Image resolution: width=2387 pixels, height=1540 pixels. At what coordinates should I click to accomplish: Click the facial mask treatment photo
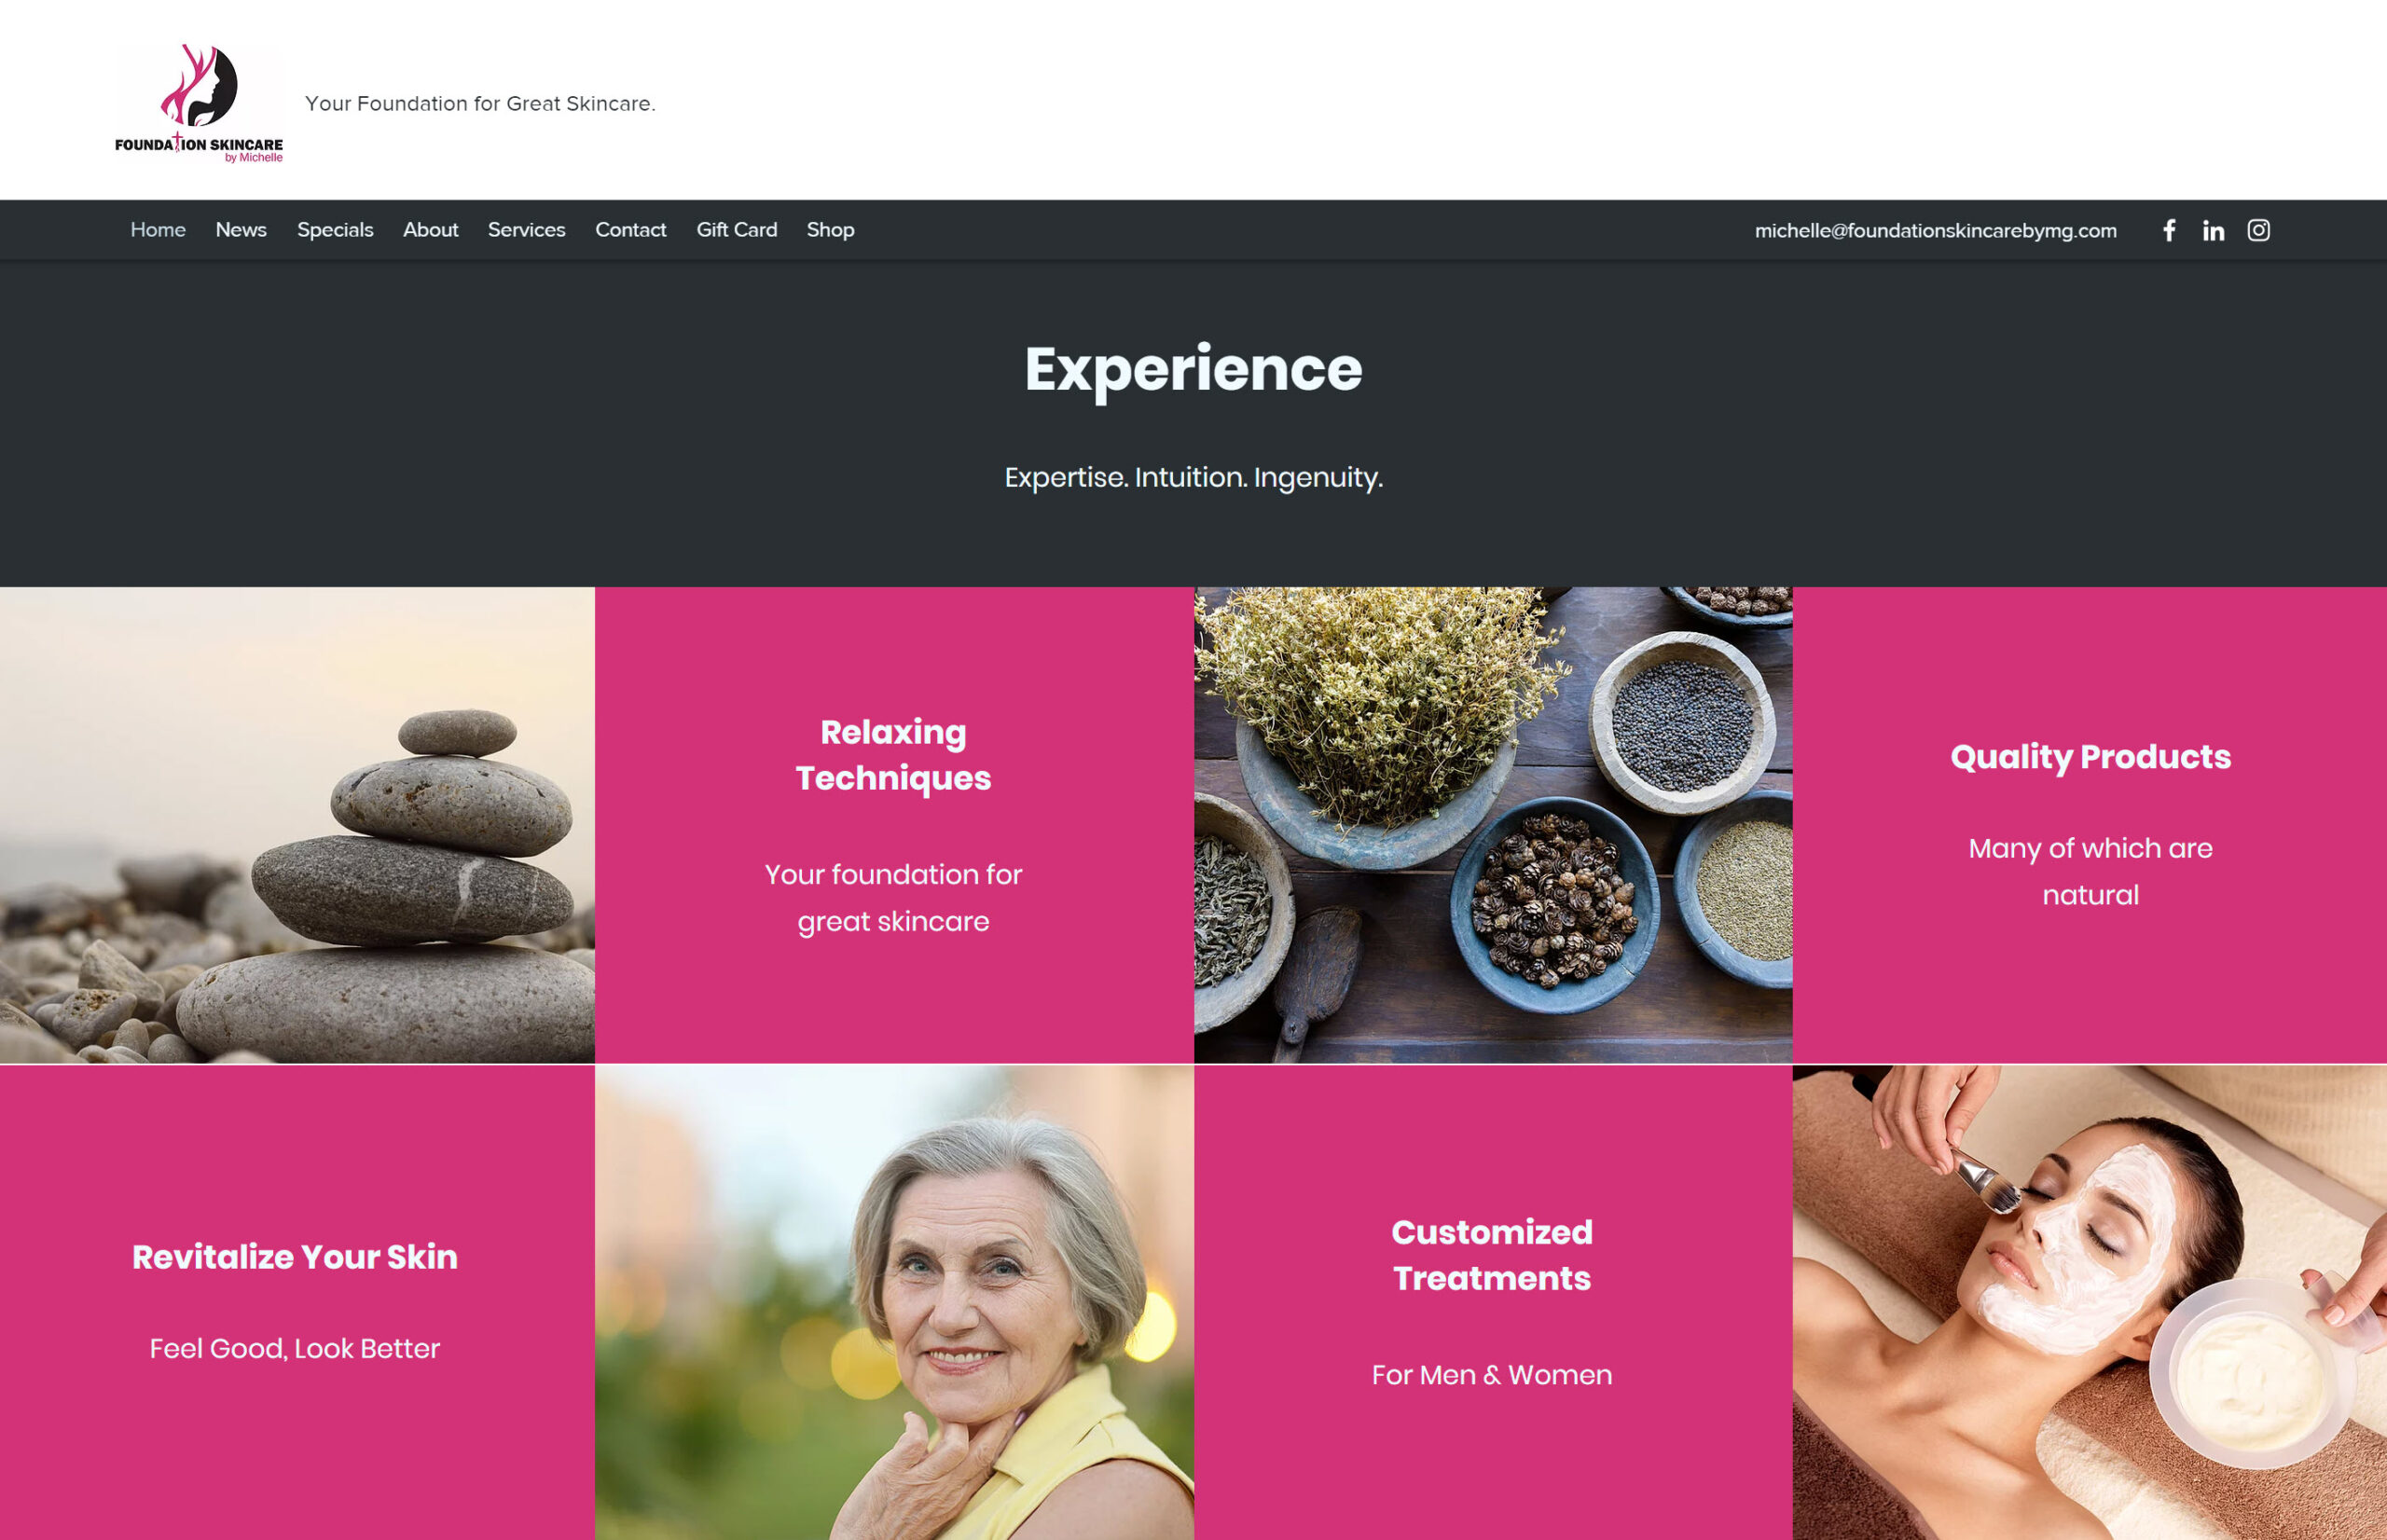2090,1302
